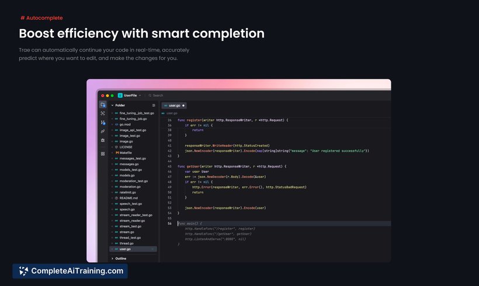The height and width of the screenshot is (286, 479).
Task: Open the Extensions grid icon
Action: (x=103, y=154)
